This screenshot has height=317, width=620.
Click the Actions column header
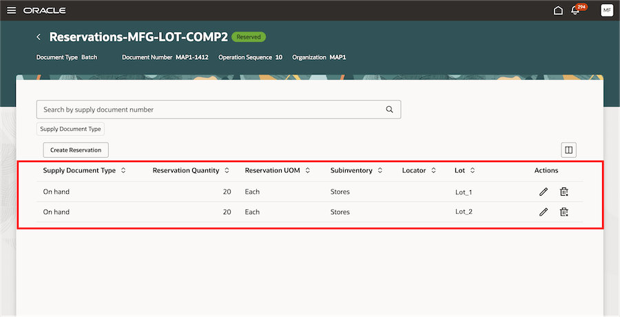(x=546, y=170)
